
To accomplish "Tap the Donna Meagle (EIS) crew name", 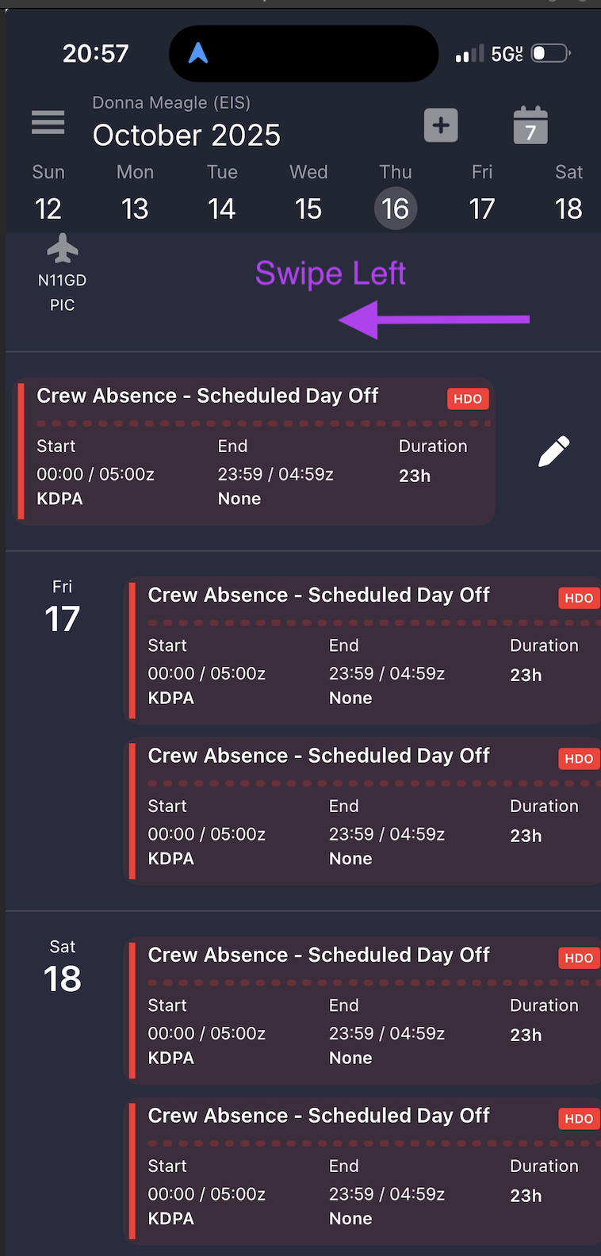I will [171, 102].
